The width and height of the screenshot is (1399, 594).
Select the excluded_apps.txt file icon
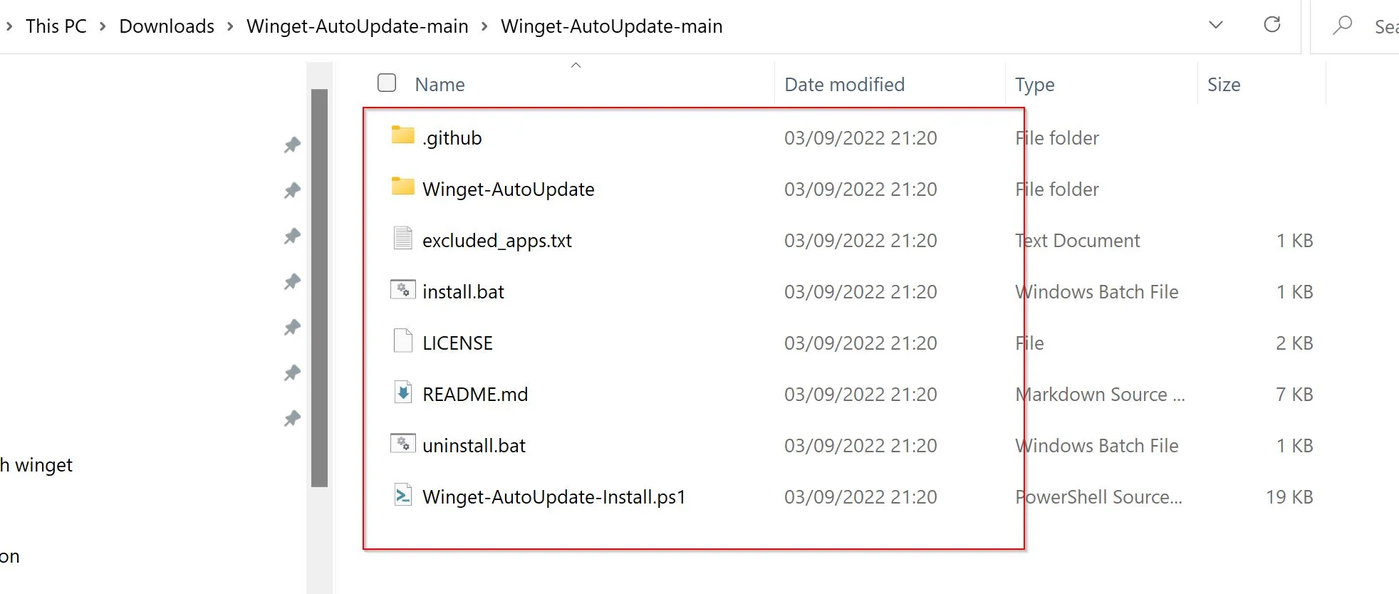pyautogui.click(x=402, y=238)
